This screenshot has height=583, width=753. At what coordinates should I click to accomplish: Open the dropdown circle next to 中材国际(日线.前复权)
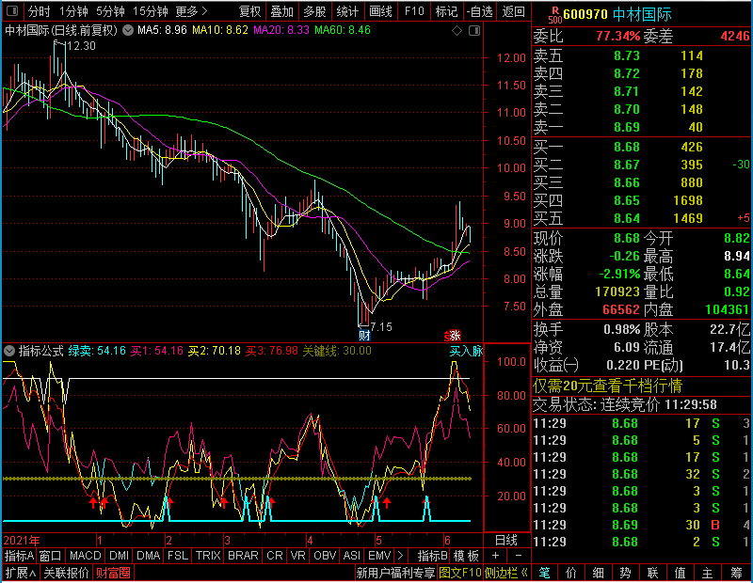coord(128,30)
